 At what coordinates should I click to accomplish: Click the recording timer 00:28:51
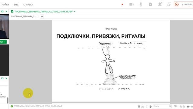(188, 5)
